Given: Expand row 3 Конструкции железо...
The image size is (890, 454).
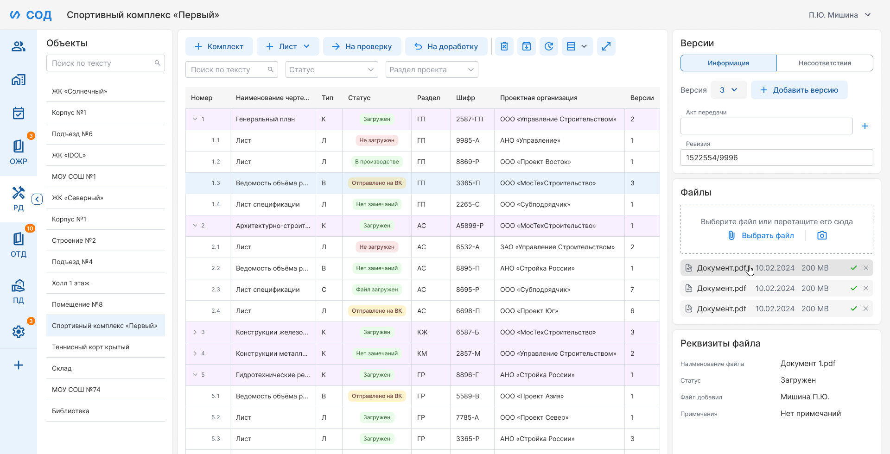Looking at the screenshot, I should (x=195, y=332).
